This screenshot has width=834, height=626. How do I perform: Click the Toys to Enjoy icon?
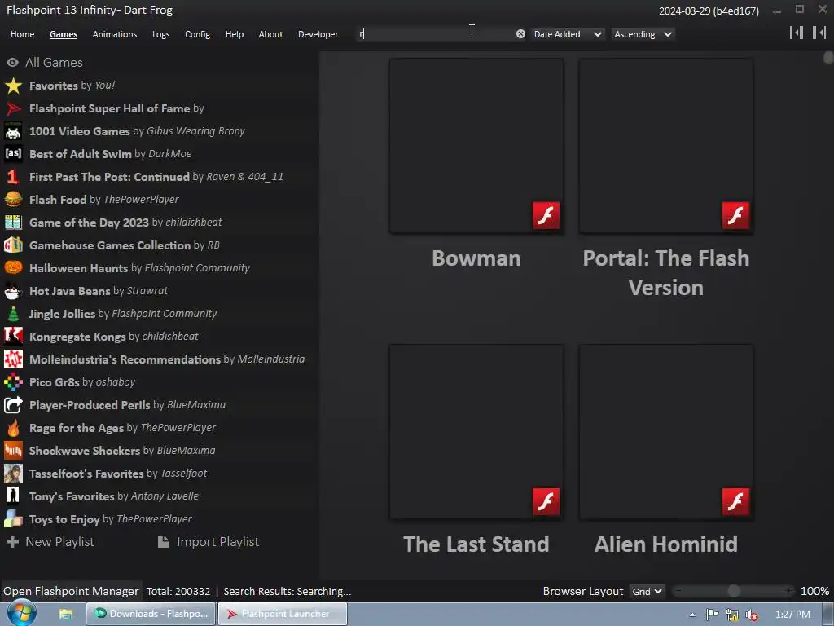coord(13,519)
